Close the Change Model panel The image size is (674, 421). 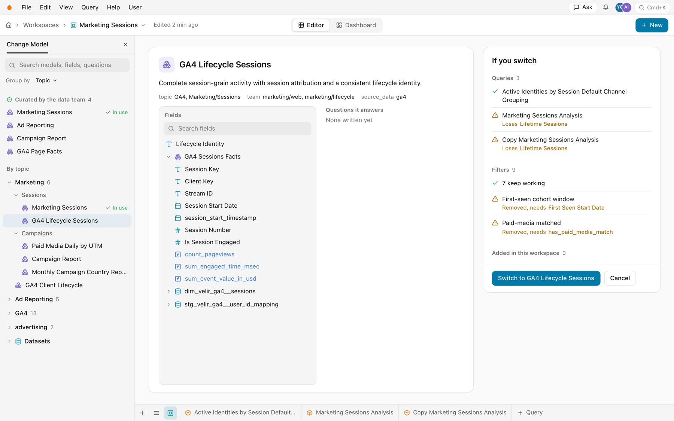(125, 45)
